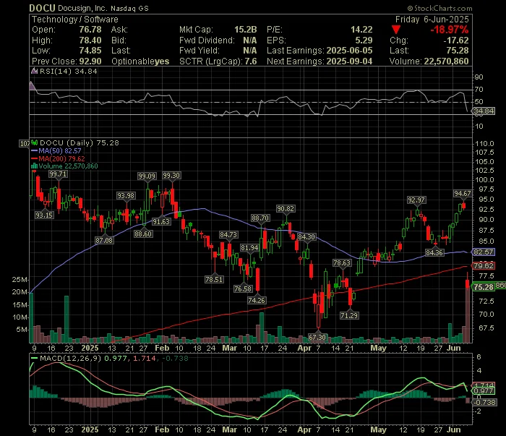
Task: Click the Next Earnings date 2025-09-04
Action: point(349,61)
